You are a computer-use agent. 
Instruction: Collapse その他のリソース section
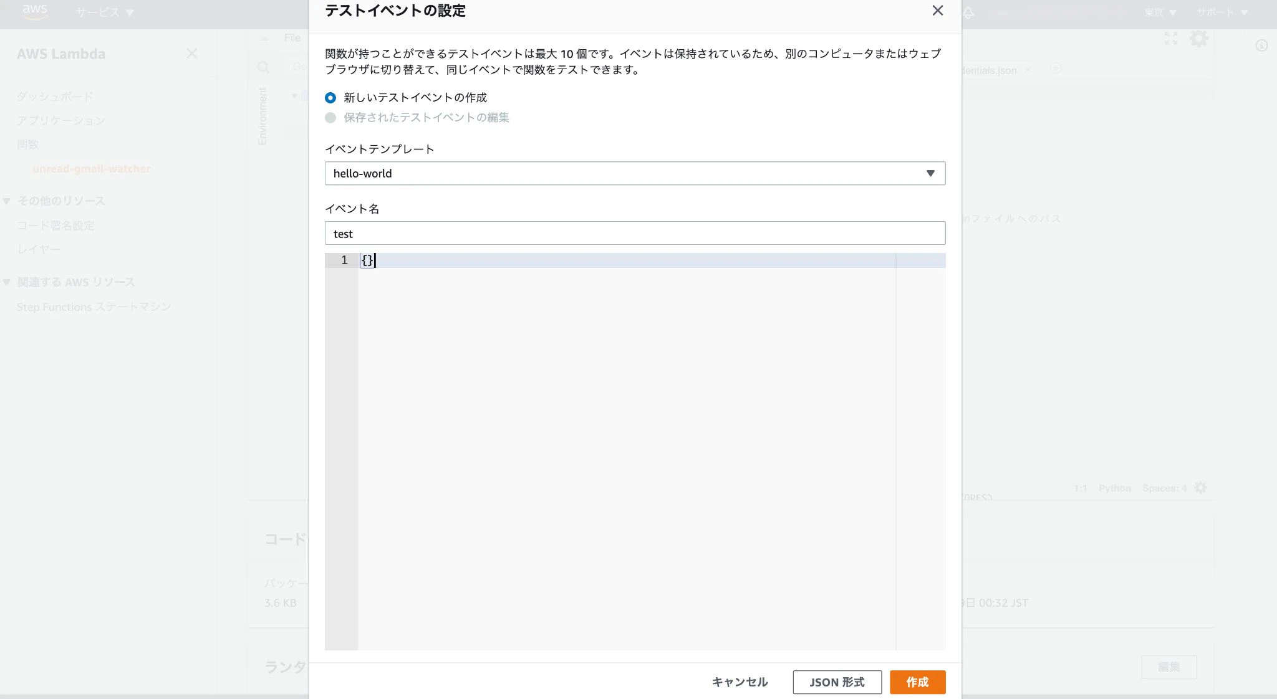click(x=7, y=201)
